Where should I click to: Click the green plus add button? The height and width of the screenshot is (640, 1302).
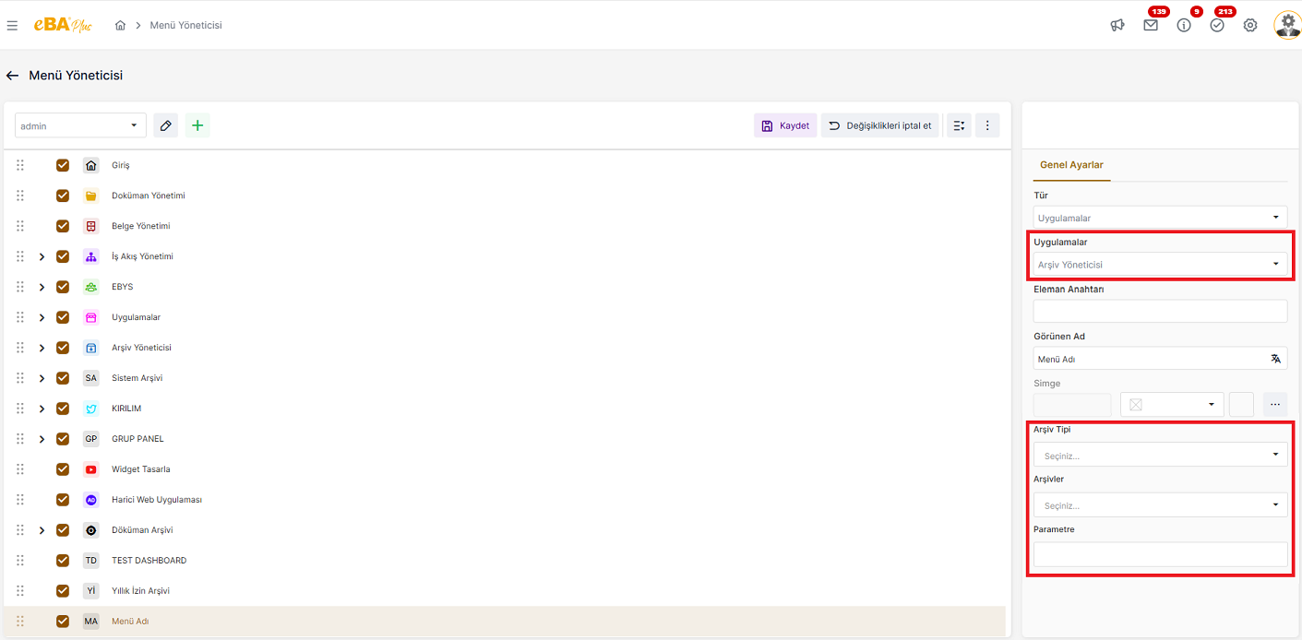point(197,125)
